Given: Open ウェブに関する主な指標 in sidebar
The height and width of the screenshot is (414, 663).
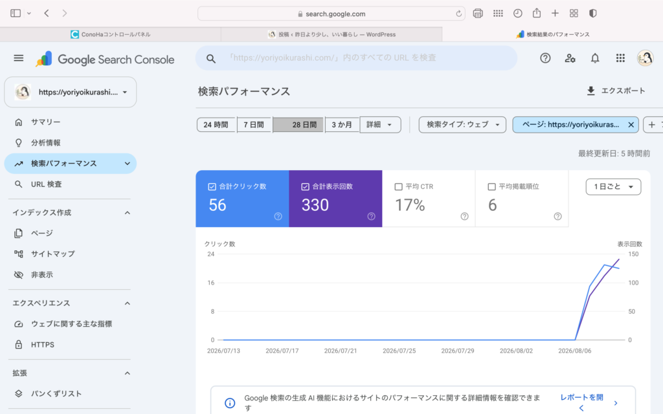Looking at the screenshot, I should (70, 324).
